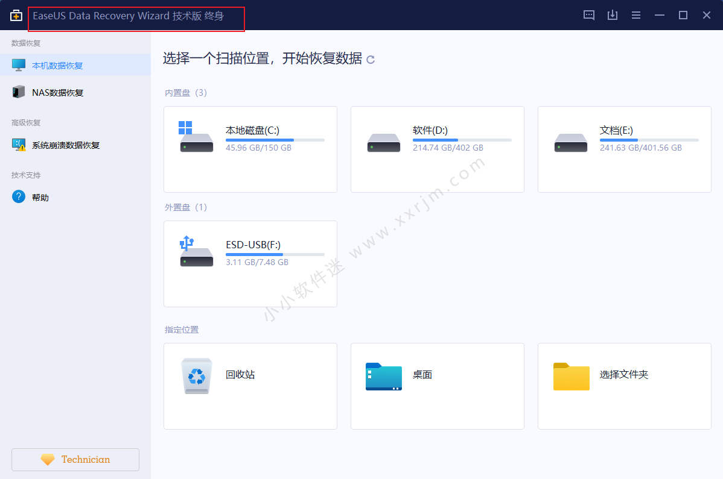This screenshot has width=723, height=479.
Task: Click the 内置盘 (3) section label
Action: (186, 93)
